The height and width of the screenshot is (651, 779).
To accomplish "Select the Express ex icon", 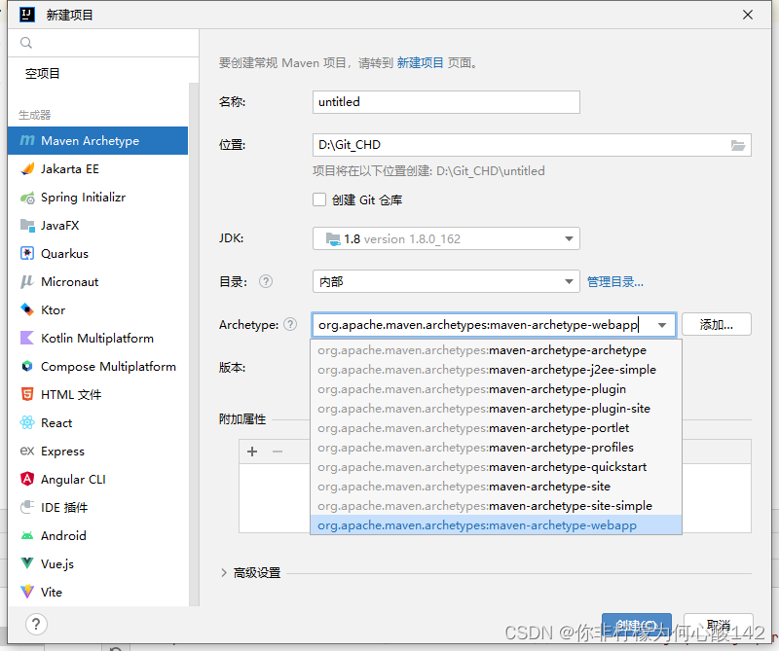I will coord(27,451).
